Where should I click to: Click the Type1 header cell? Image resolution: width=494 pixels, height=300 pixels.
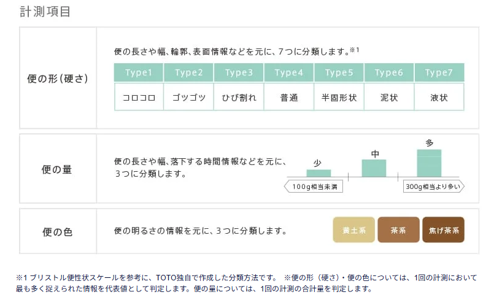point(139,72)
